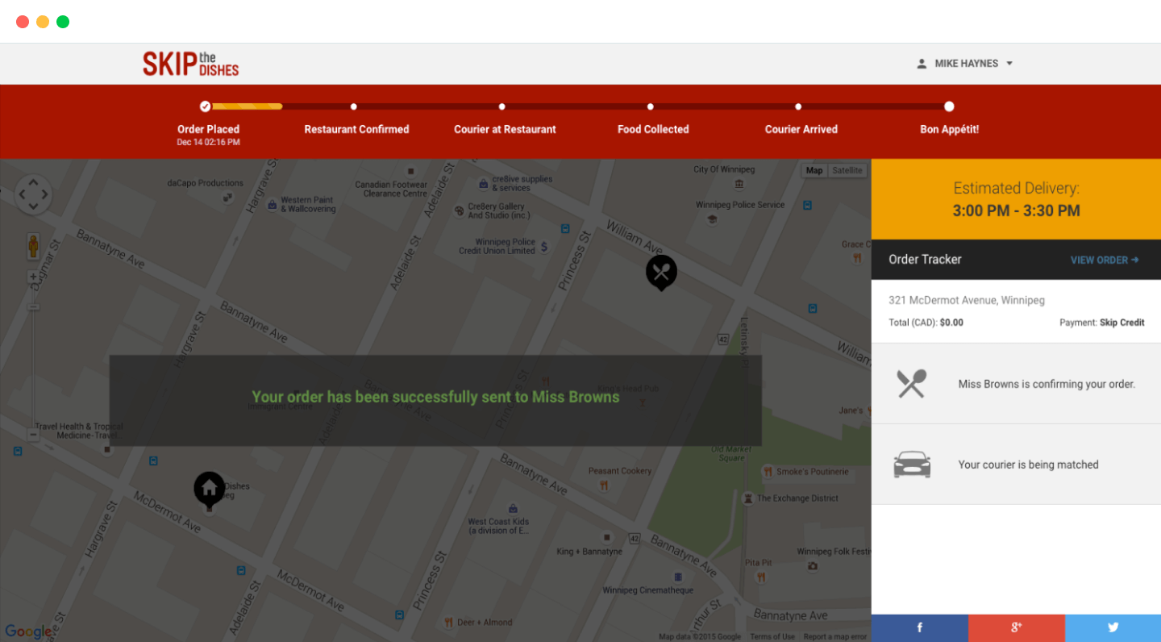
Task: Click the Miss Browns is confirming text
Action: pyautogui.click(x=1047, y=384)
